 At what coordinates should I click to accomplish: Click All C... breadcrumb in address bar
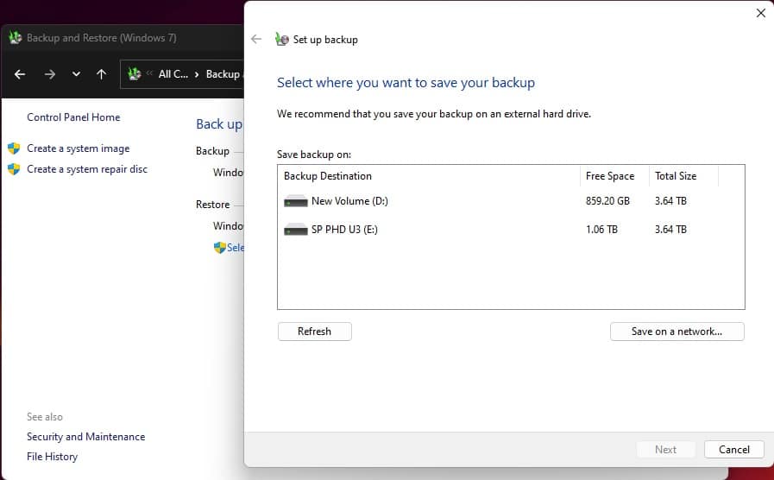click(x=173, y=74)
